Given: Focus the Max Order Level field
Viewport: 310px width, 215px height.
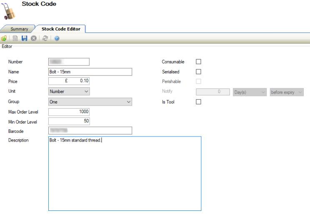Looking at the screenshot, I should [x=69, y=112].
